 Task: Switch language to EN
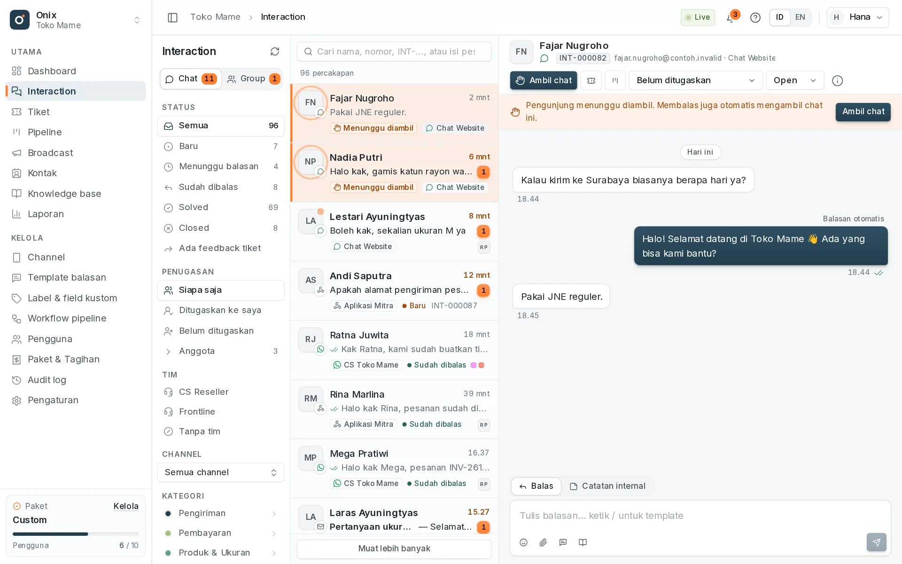point(800,17)
